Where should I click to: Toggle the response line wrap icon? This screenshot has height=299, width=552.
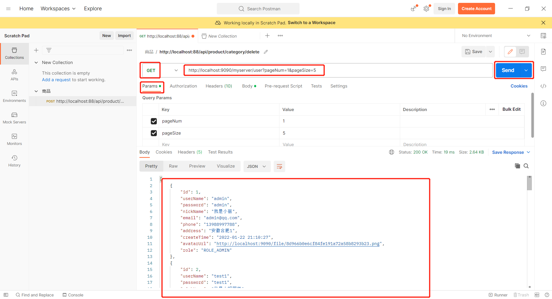point(279,166)
